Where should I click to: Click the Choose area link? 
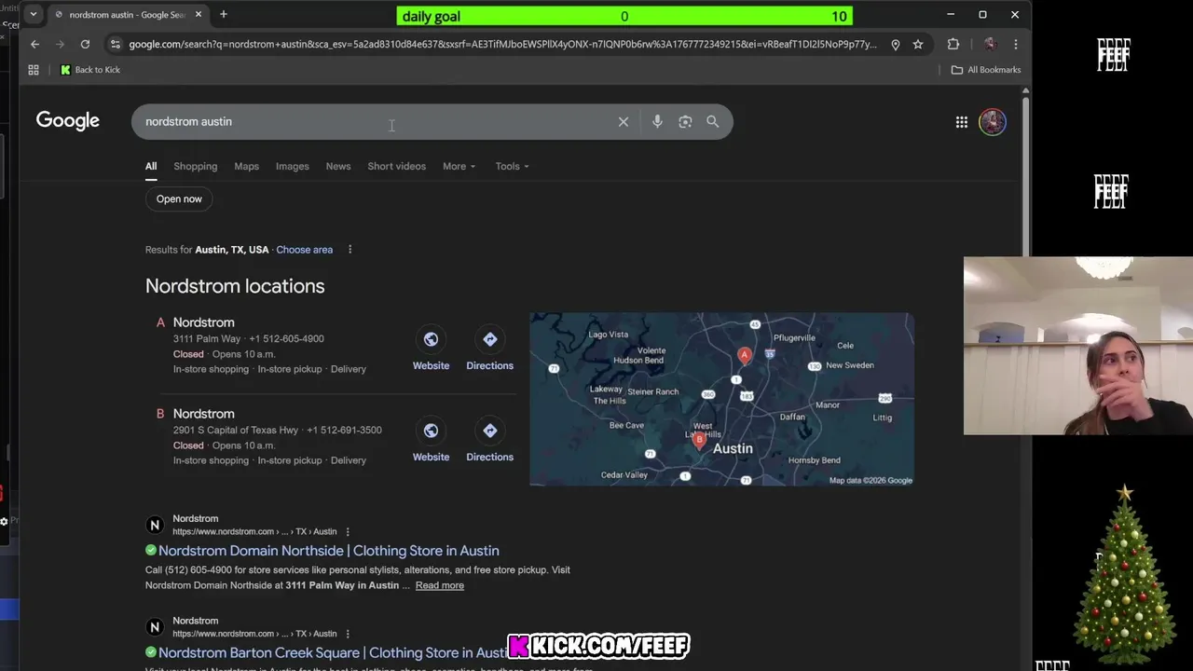(305, 250)
